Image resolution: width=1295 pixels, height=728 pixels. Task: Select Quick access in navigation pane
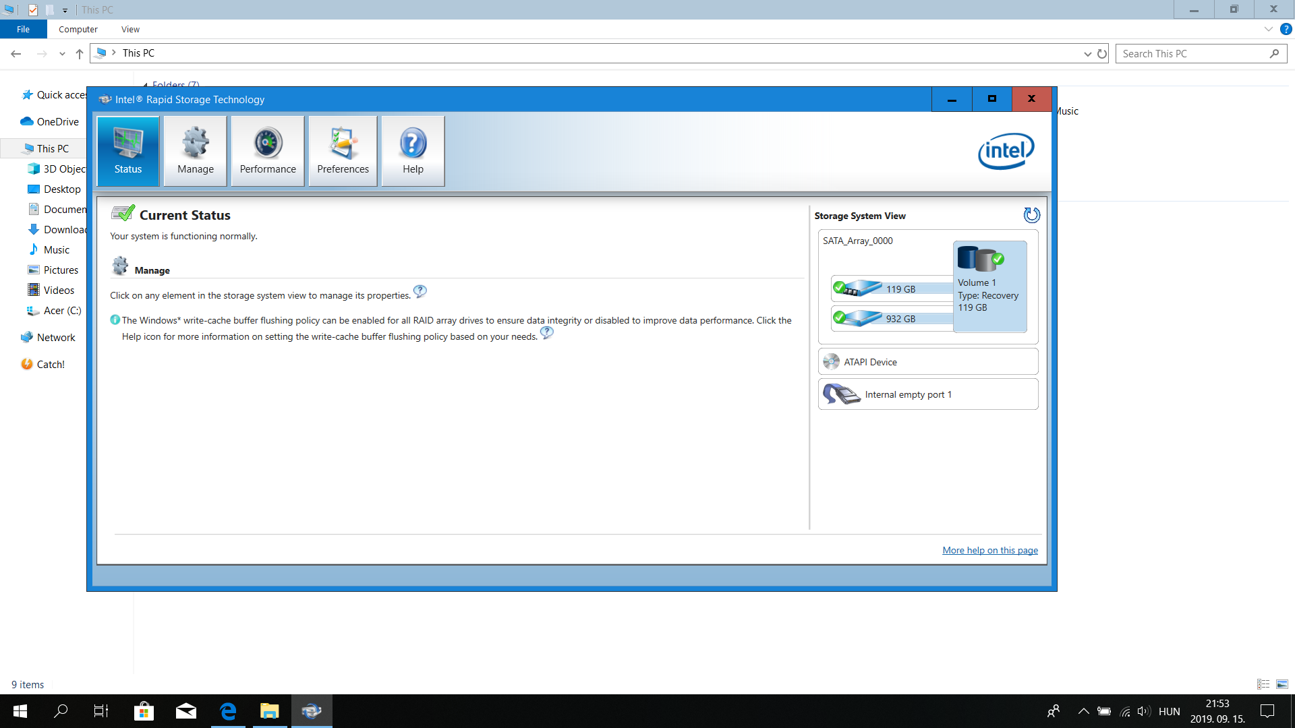coord(54,94)
